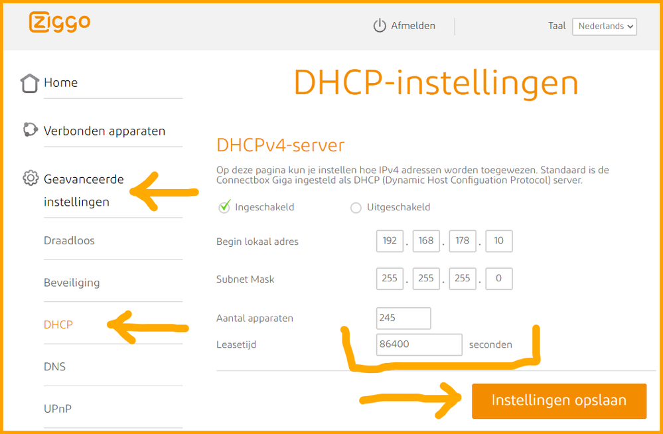Open the Beveiliging menu item
This screenshot has width=663, height=434.
coord(72,283)
